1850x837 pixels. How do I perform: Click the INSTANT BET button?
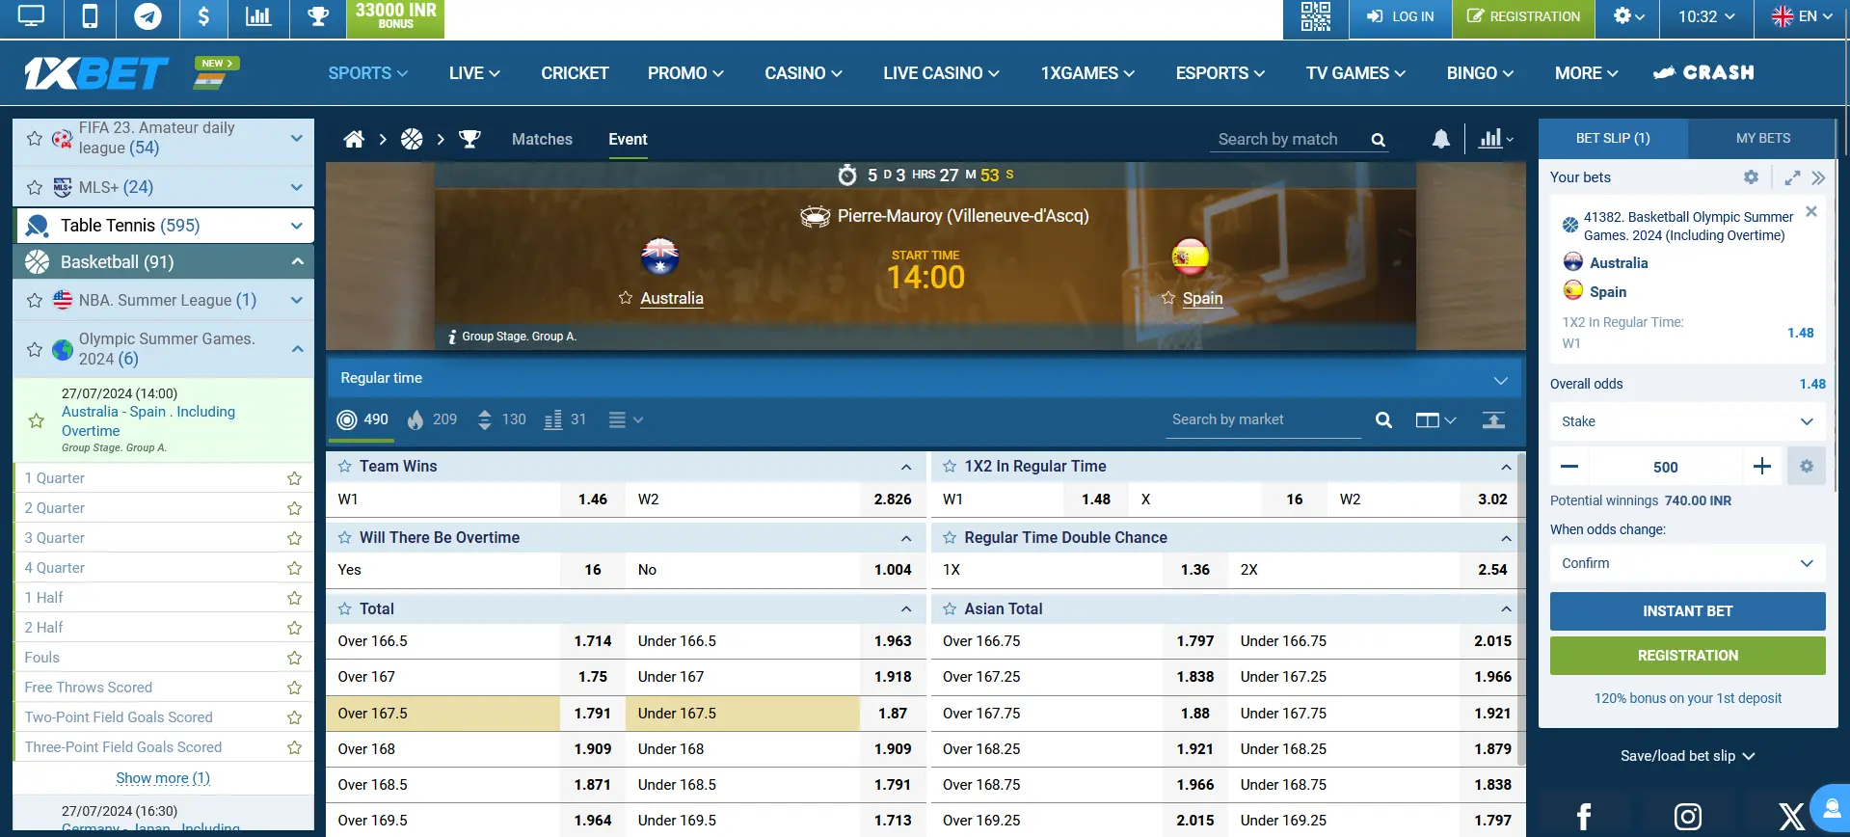tap(1687, 611)
